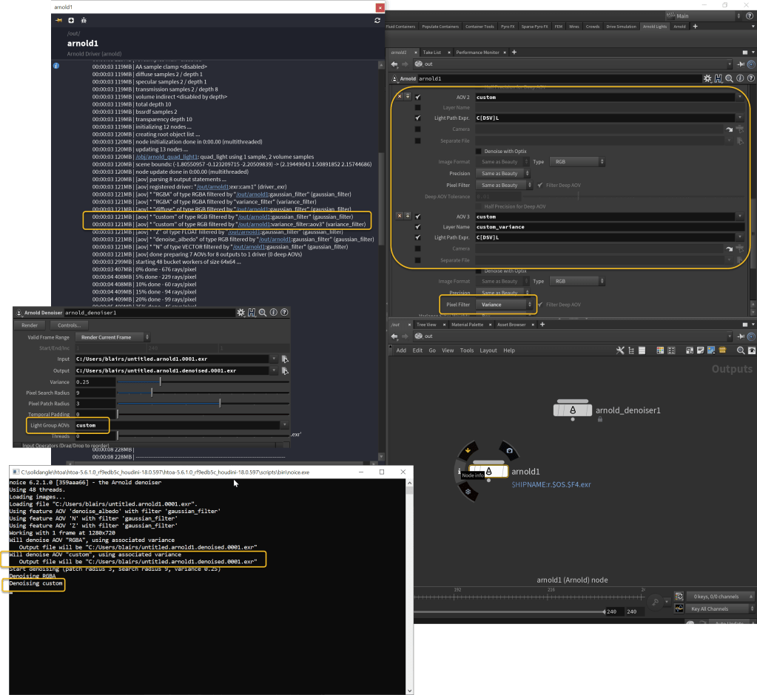Click the refresh icon in arnold1 info window
This screenshot has height=695, width=757.
pyautogui.click(x=377, y=21)
